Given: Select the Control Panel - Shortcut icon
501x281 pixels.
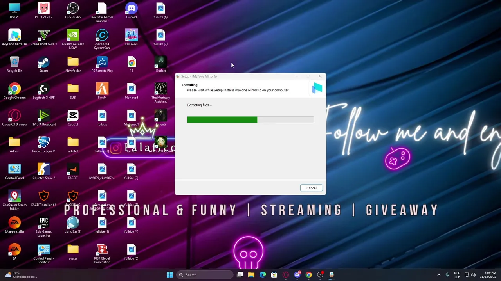Looking at the screenshot, I should [x=44, y=254].
